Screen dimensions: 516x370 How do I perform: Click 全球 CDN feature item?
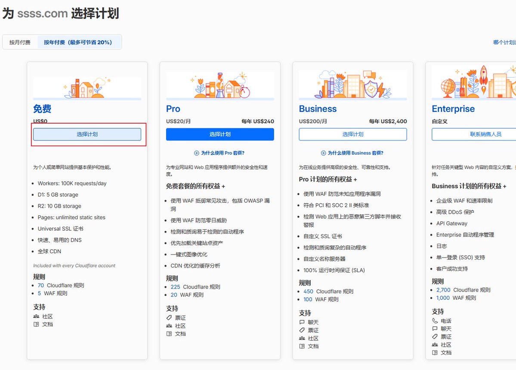[x=49, y=252]
